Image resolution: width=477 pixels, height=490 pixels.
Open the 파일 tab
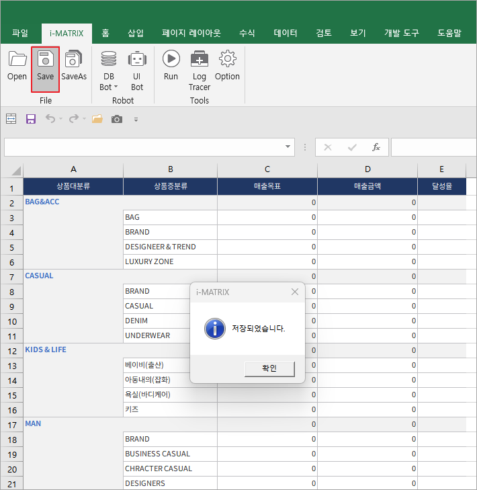(20, 32)
